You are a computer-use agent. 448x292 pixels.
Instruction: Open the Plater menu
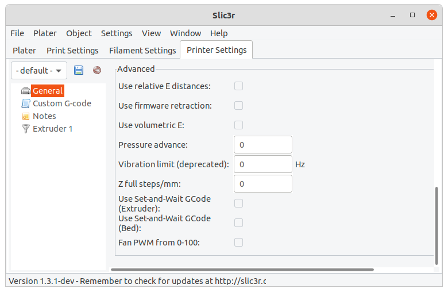pos(45,33)
